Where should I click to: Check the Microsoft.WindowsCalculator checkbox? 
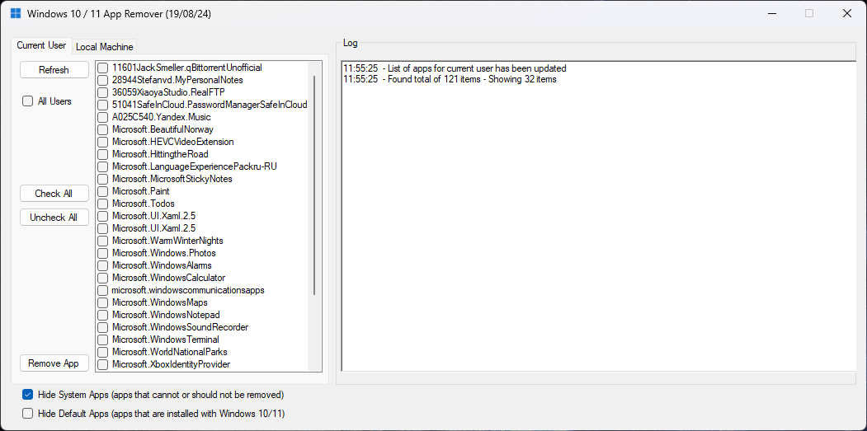102,278
